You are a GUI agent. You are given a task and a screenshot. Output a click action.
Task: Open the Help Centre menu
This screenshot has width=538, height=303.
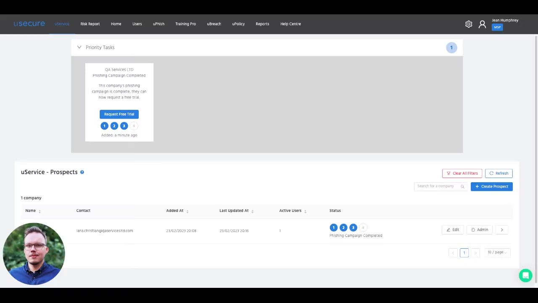tap(290, 24)
